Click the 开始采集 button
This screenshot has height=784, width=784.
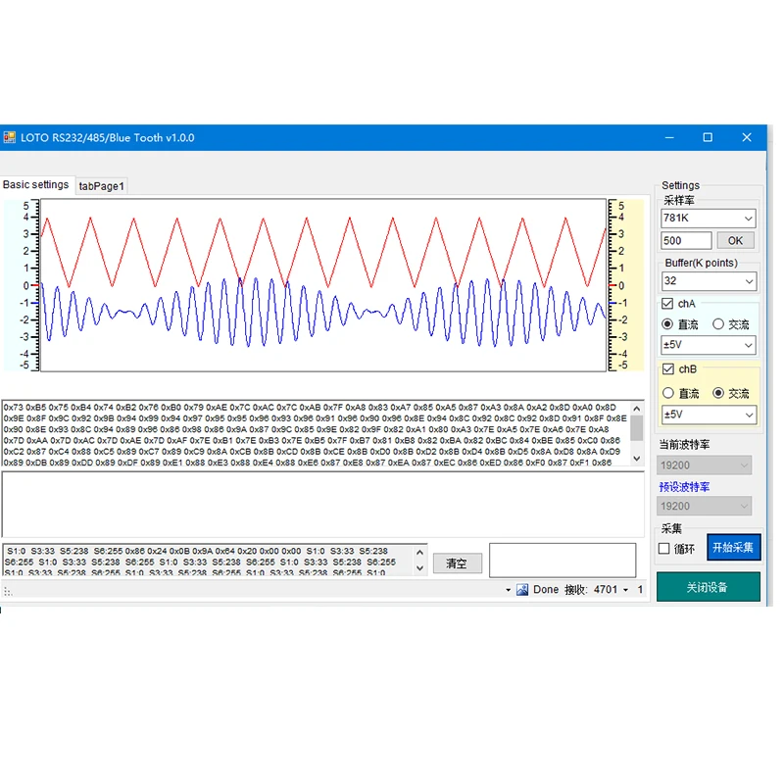(733, 548)
